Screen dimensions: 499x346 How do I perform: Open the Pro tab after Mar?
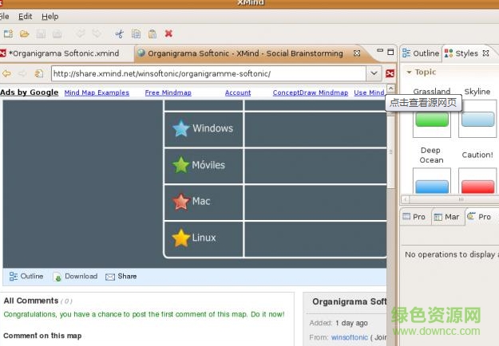479,217
